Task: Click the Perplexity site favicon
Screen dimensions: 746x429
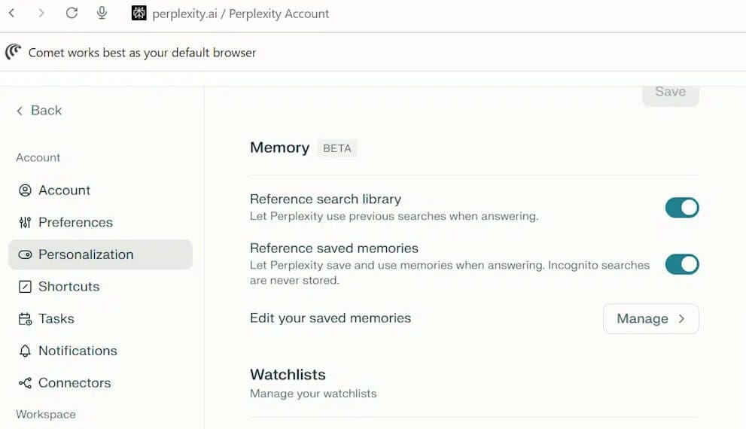Action: [139, 14]
